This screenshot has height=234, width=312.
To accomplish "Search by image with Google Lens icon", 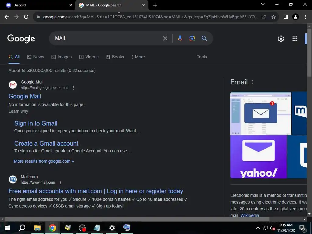I will [x=192, y=38].
